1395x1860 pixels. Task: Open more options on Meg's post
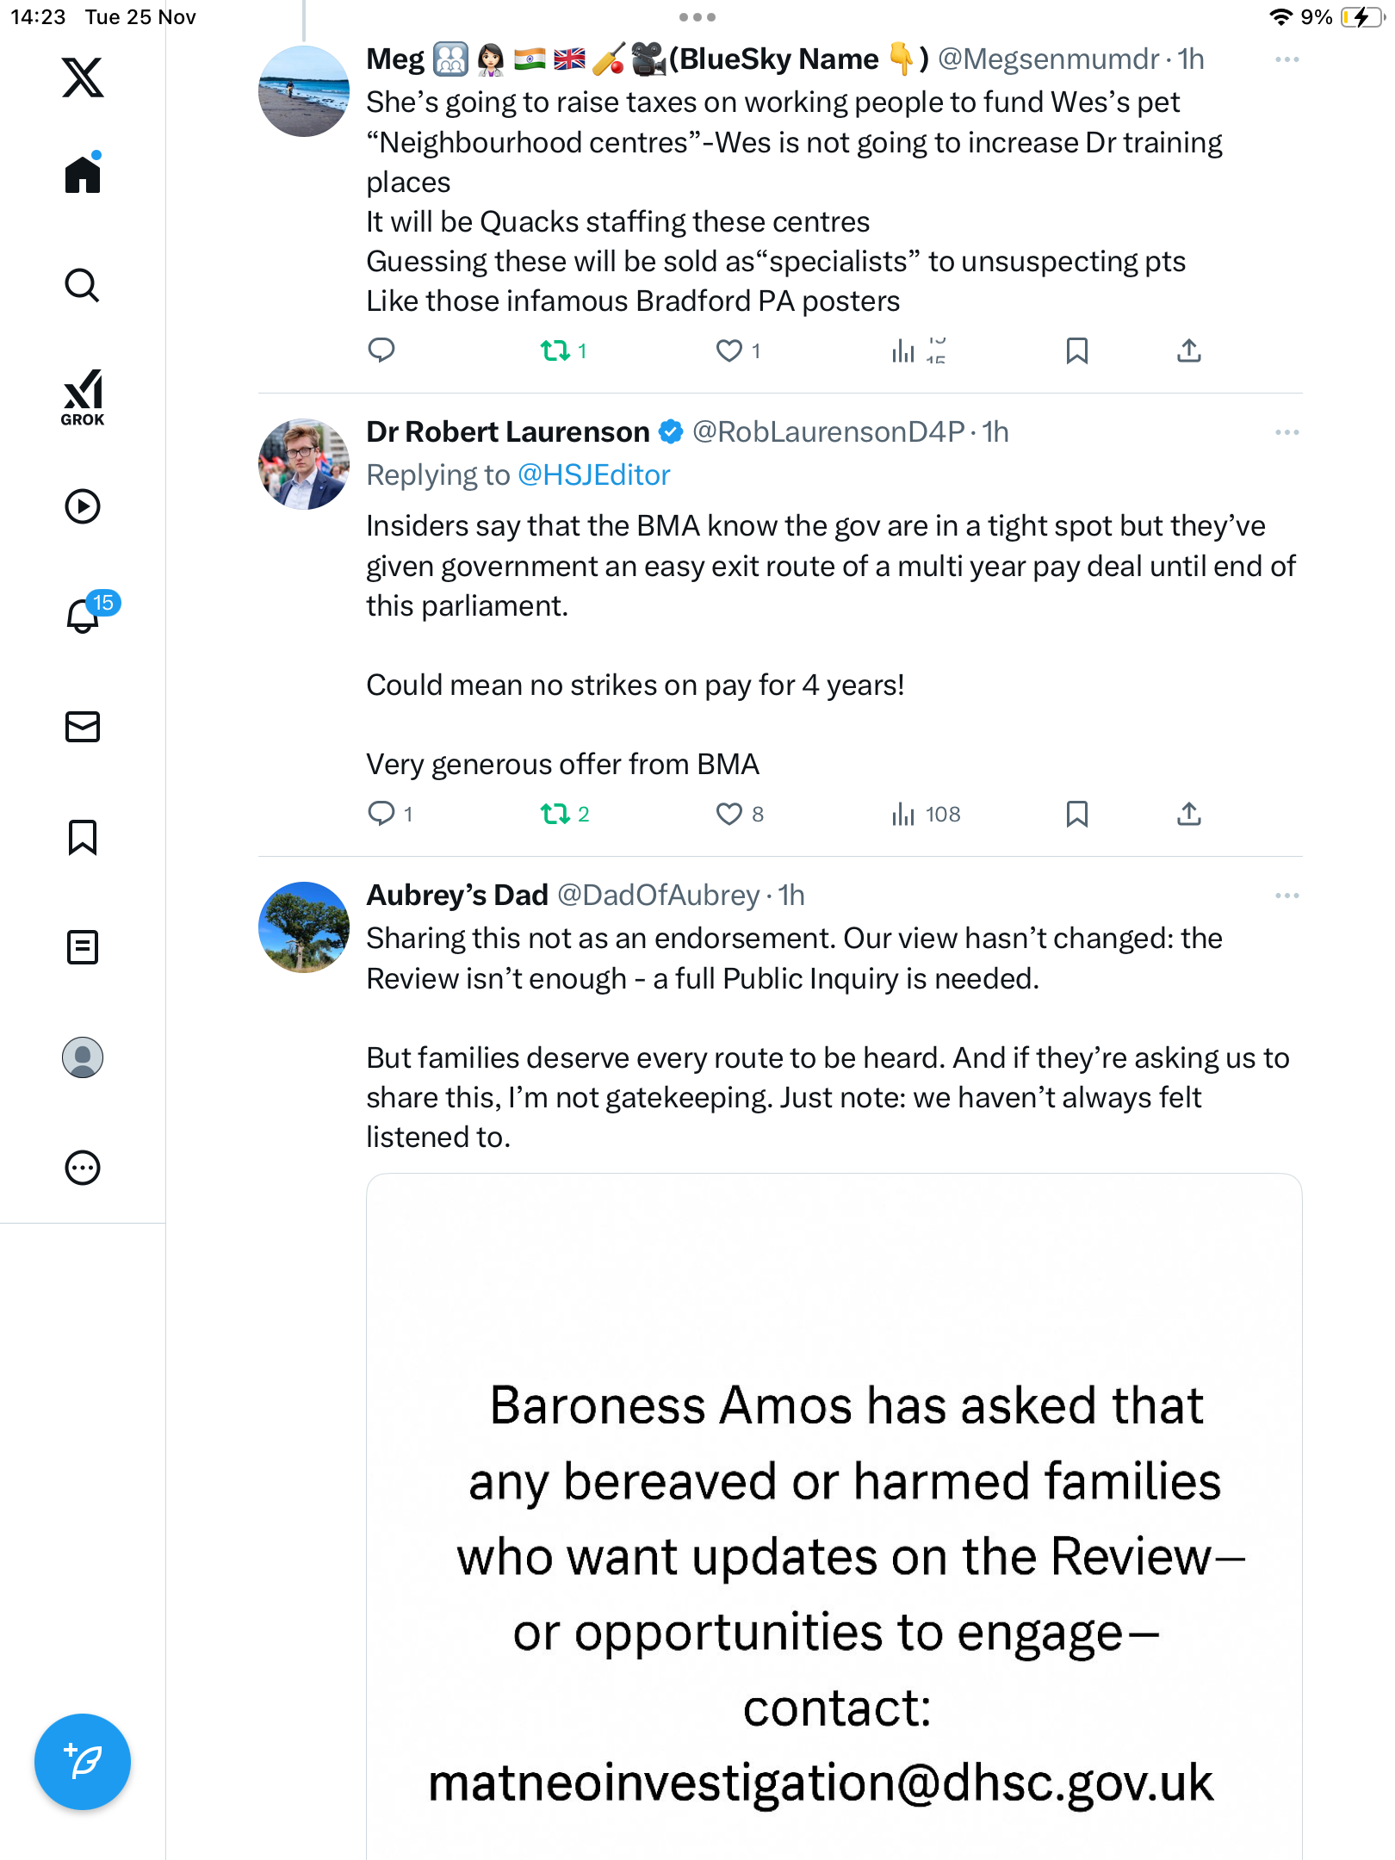click(x=1286, y=59)
